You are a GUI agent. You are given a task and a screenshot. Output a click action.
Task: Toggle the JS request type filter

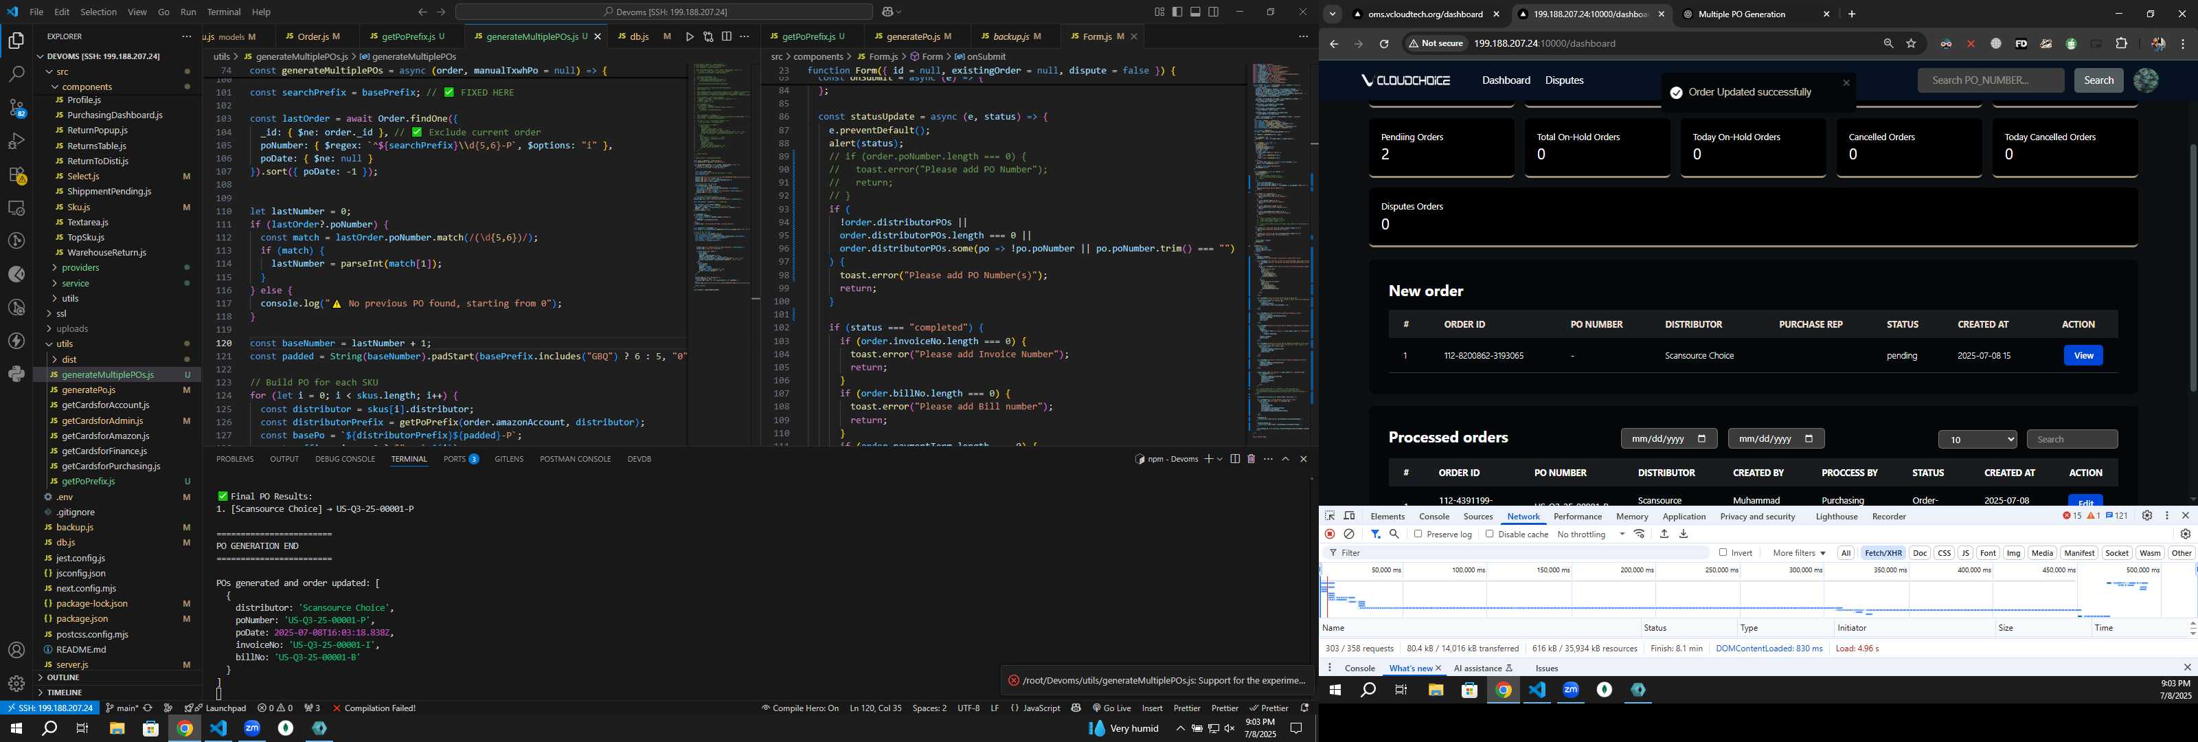[x=1965, y=552]
